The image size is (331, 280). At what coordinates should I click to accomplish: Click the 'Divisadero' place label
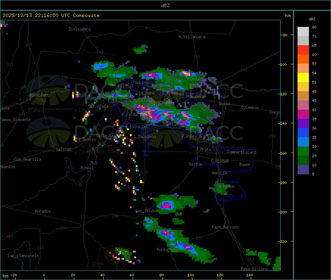(79, 29)
